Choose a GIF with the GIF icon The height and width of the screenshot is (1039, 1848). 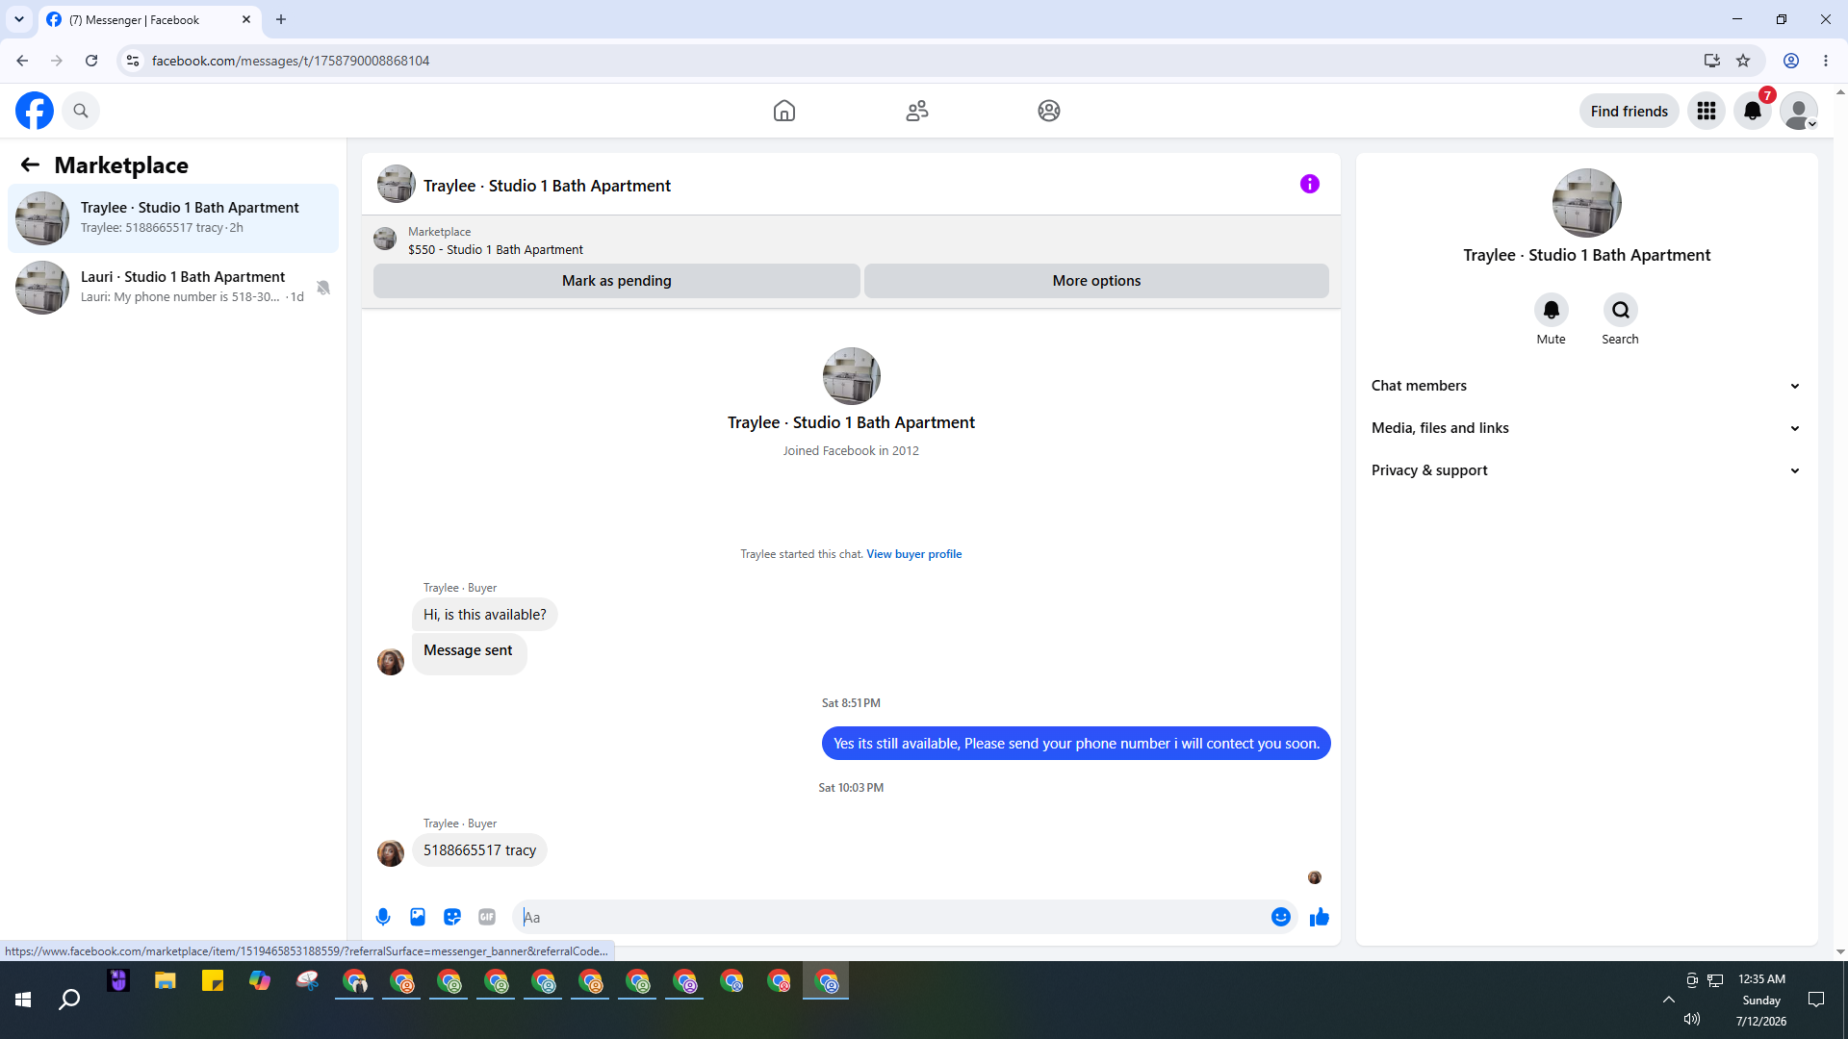click(487, 917)
